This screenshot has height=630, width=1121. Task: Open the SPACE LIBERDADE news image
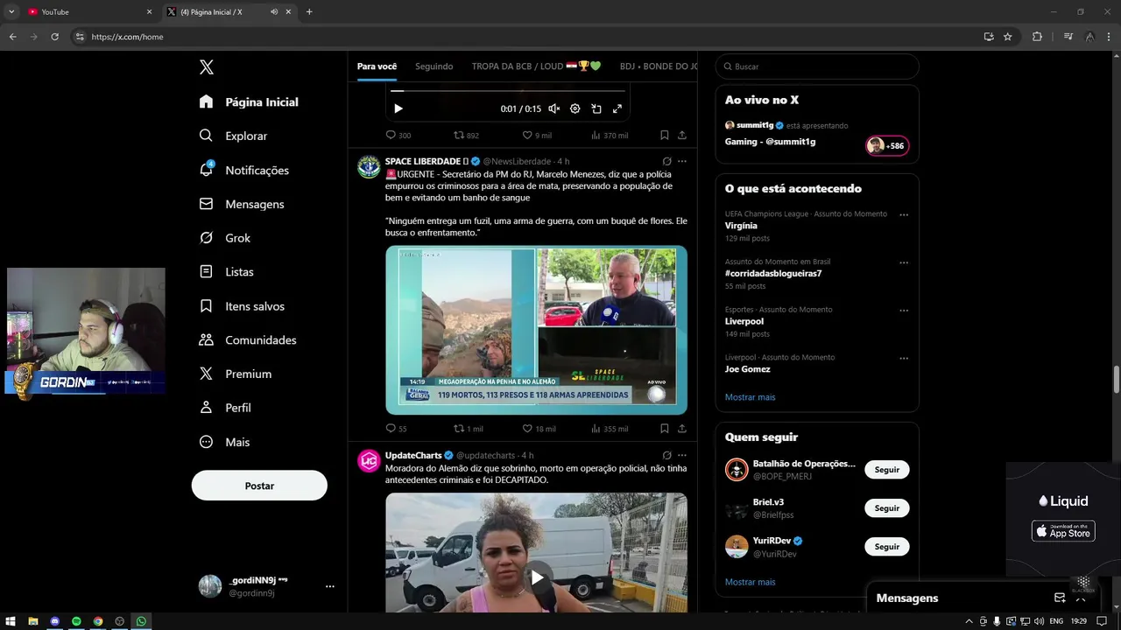536,330
